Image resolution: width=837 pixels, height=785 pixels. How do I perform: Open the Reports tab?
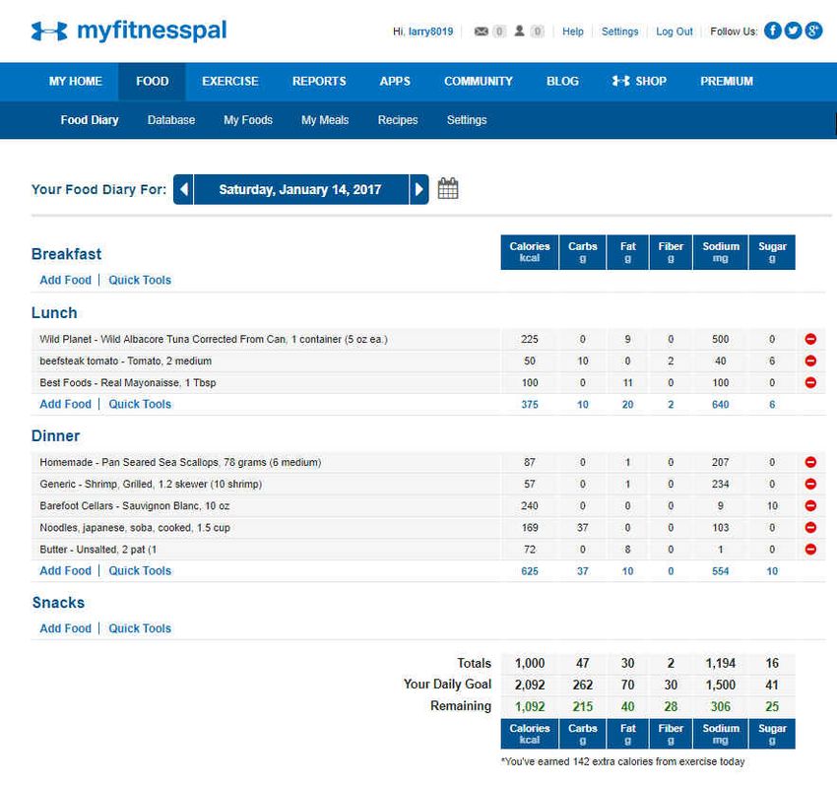(x=319, y=82)
